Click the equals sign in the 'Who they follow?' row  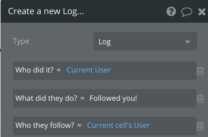point(79,125)
